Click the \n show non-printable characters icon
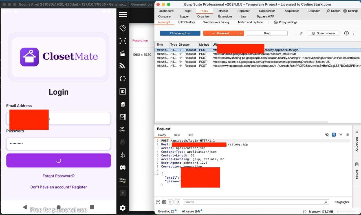This screenshot has width=361, height=215. (340, 135)
